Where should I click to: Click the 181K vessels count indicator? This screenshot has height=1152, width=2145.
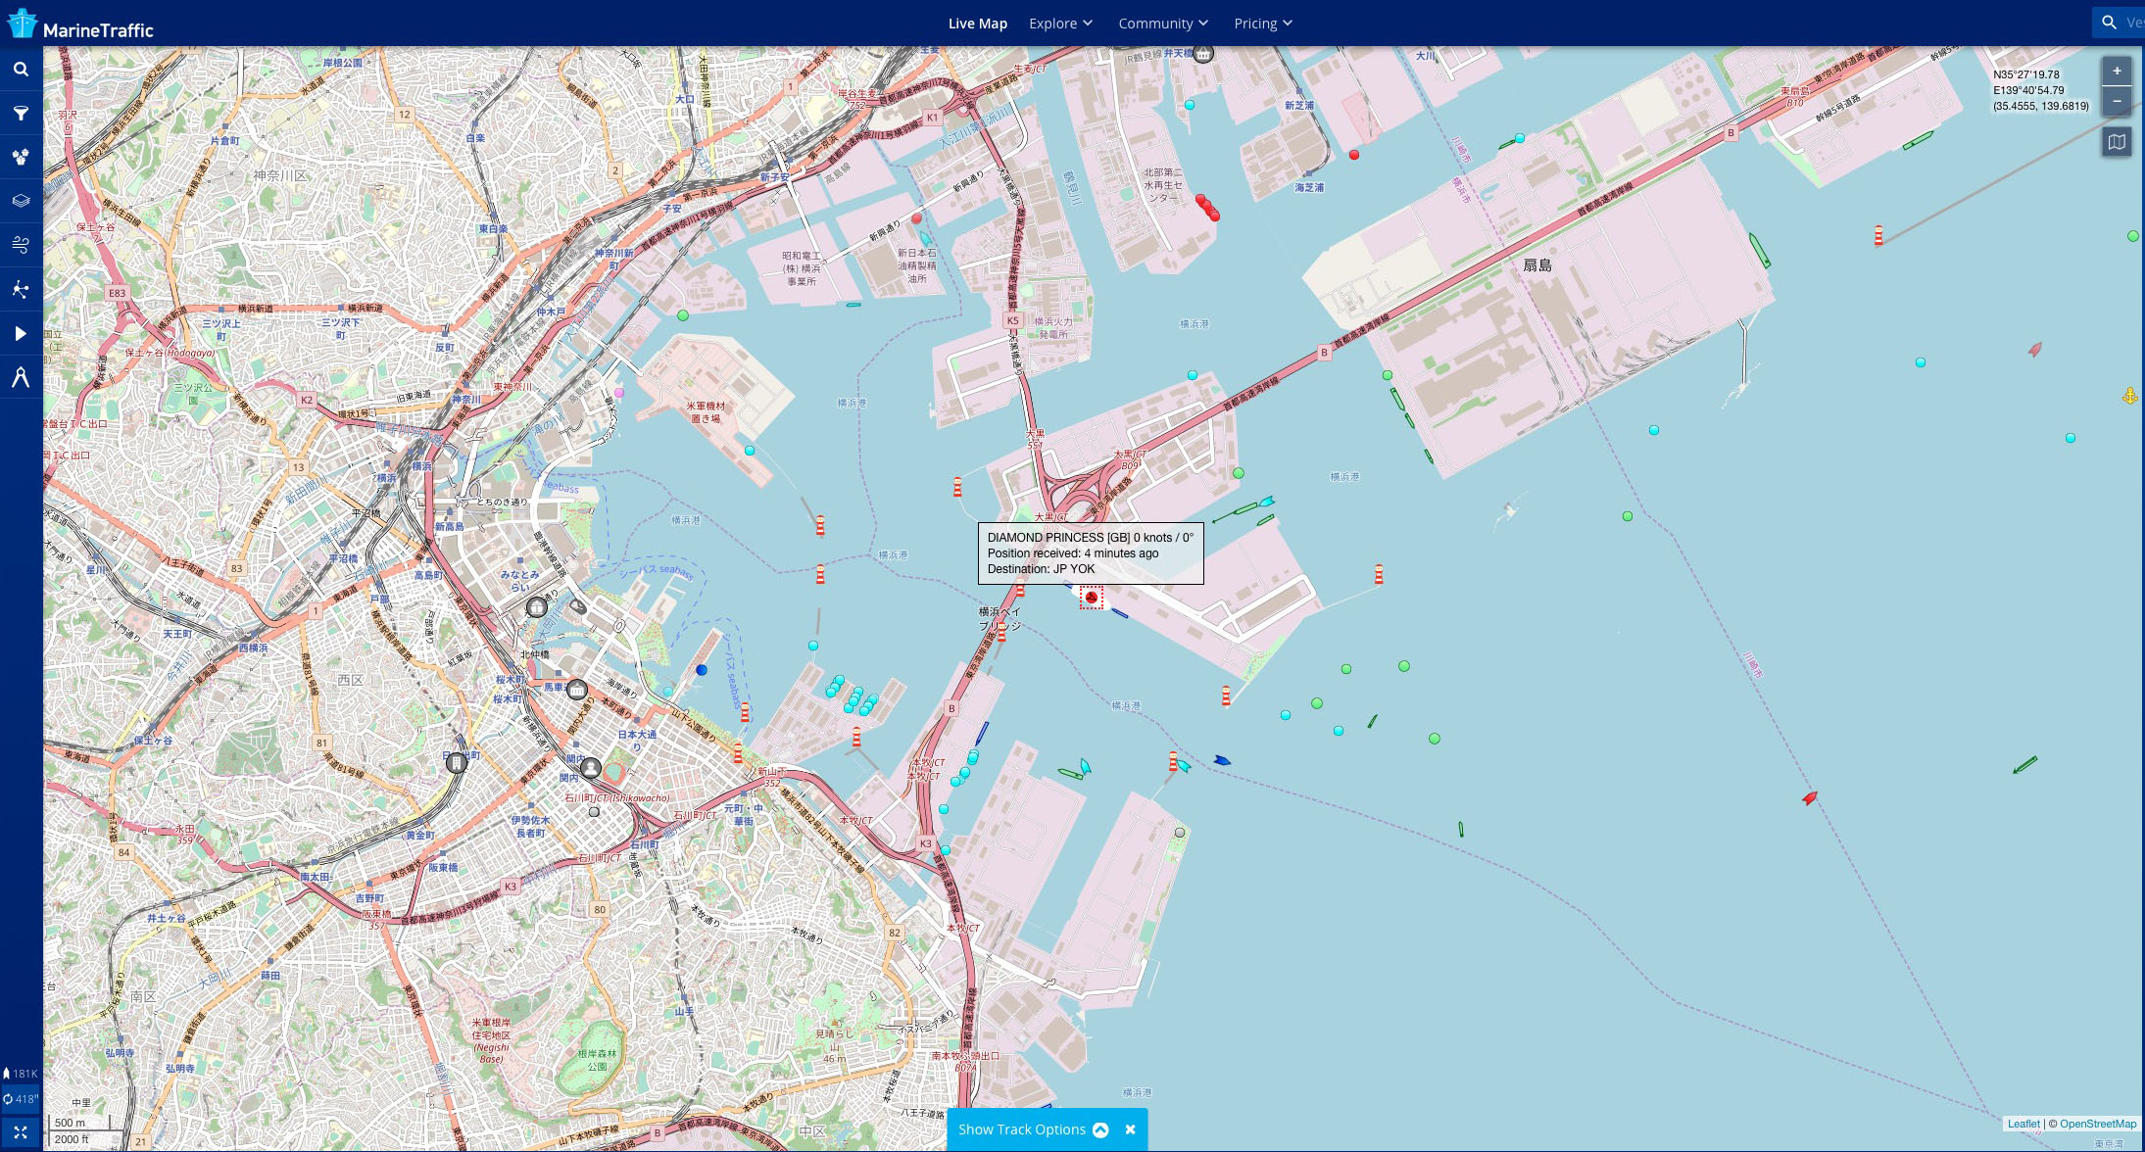coord(21,1074)
